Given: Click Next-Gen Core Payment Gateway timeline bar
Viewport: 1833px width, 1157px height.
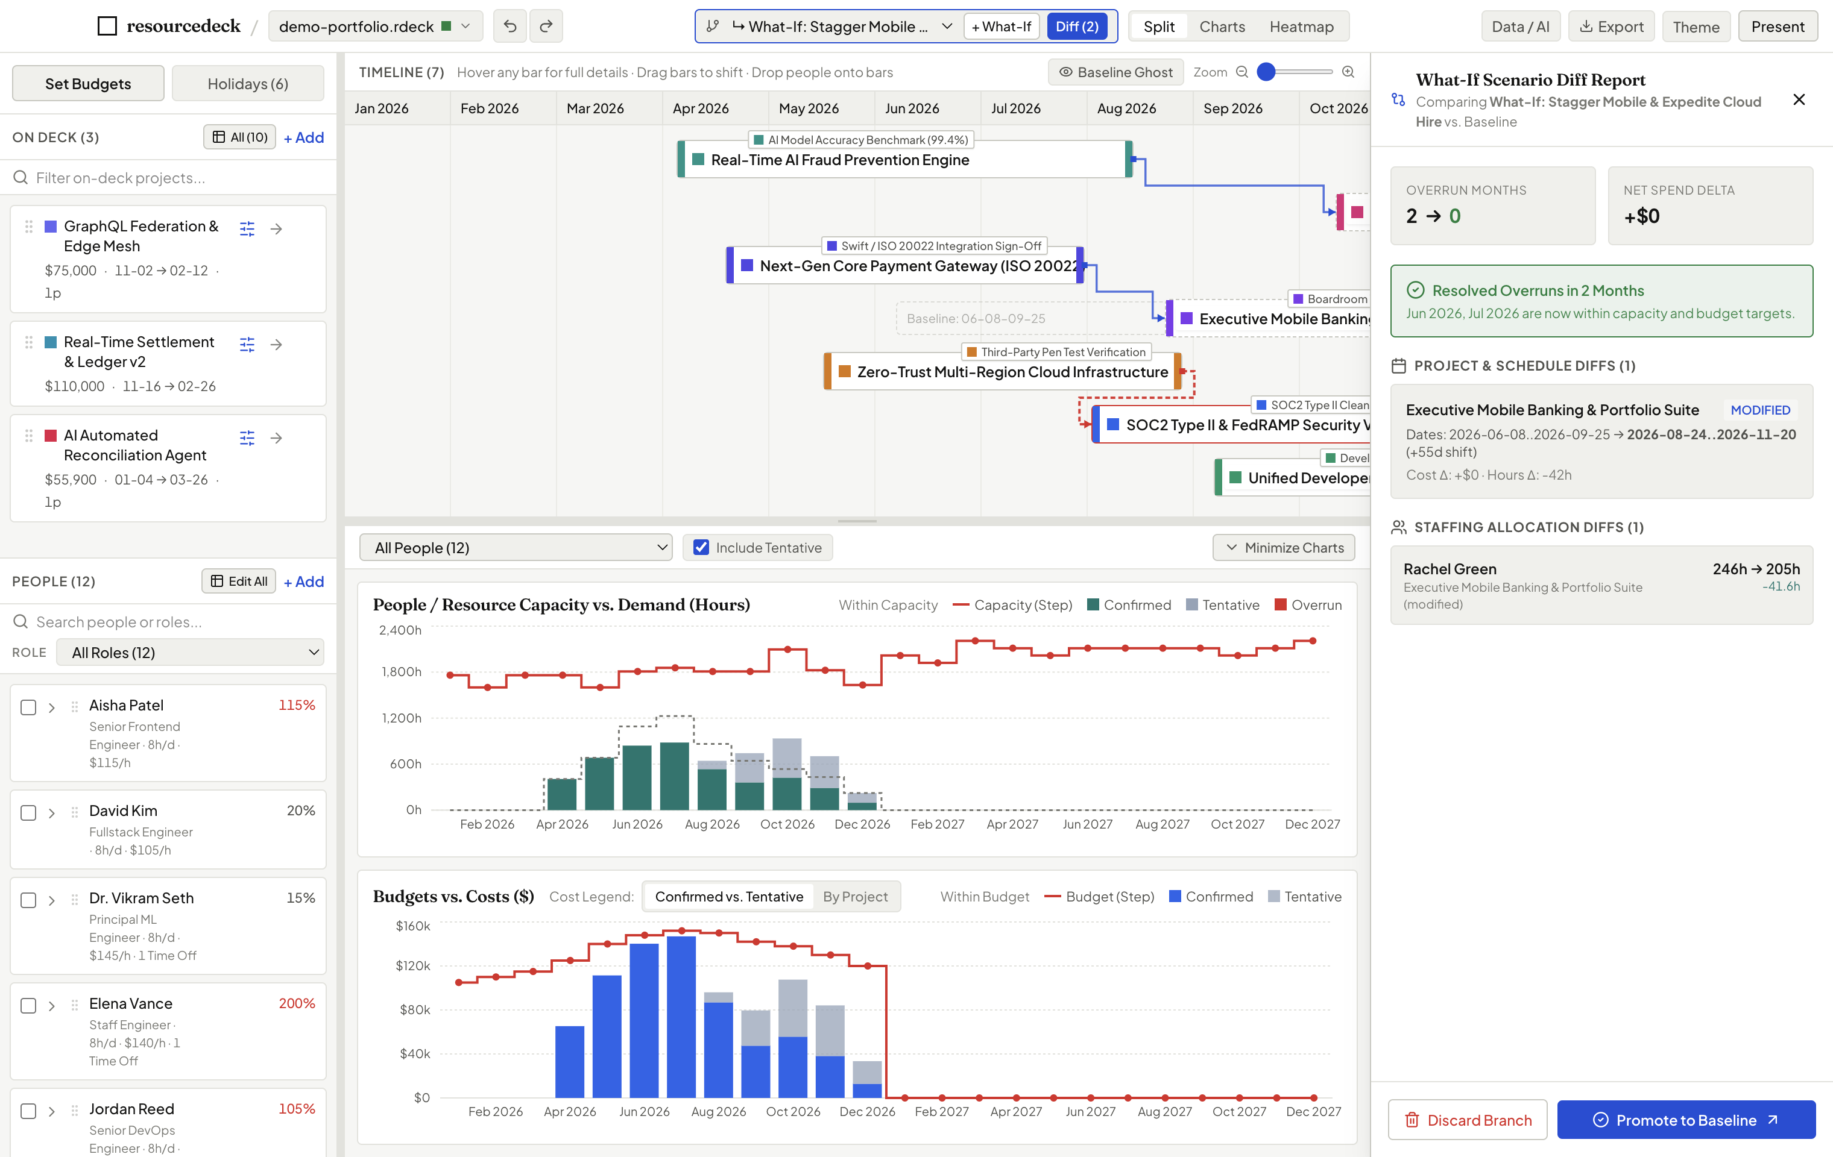Looking at the screenshot, I should pyautogui.click(x=905, y=266).
